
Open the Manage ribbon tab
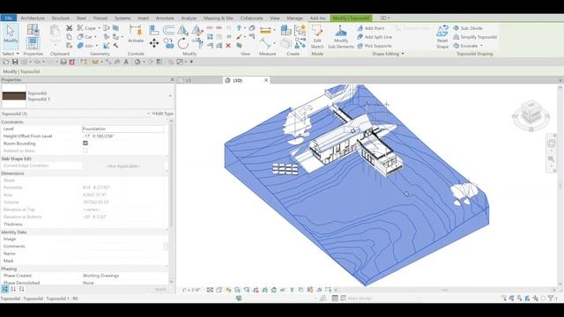click(294, 18)
